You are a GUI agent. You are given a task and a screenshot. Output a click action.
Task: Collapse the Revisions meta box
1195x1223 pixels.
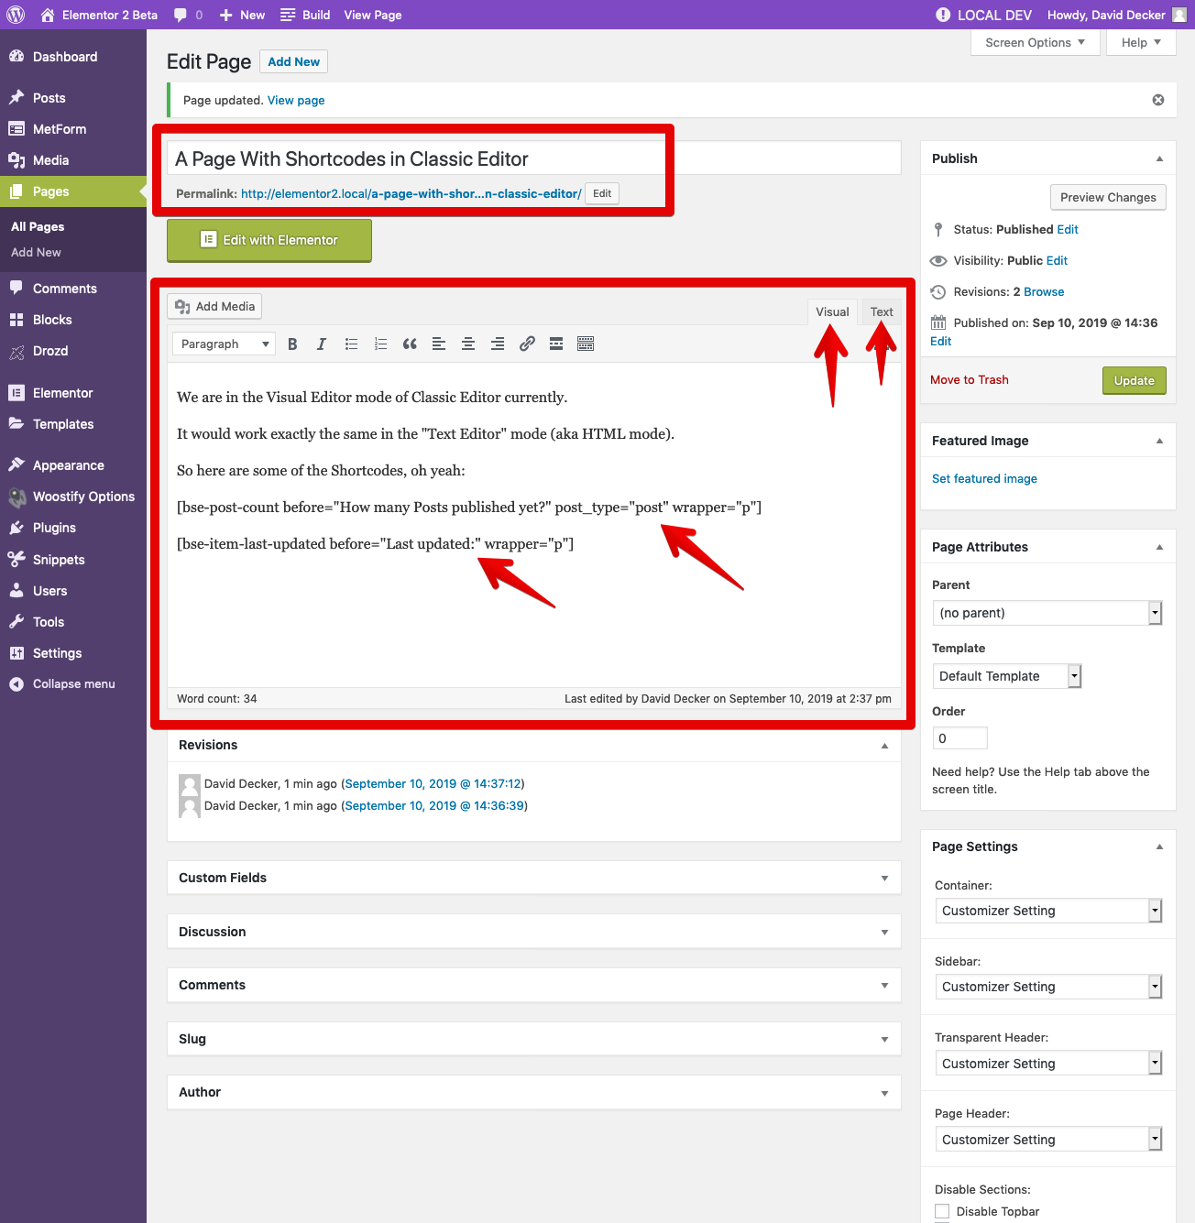point(884,746)
